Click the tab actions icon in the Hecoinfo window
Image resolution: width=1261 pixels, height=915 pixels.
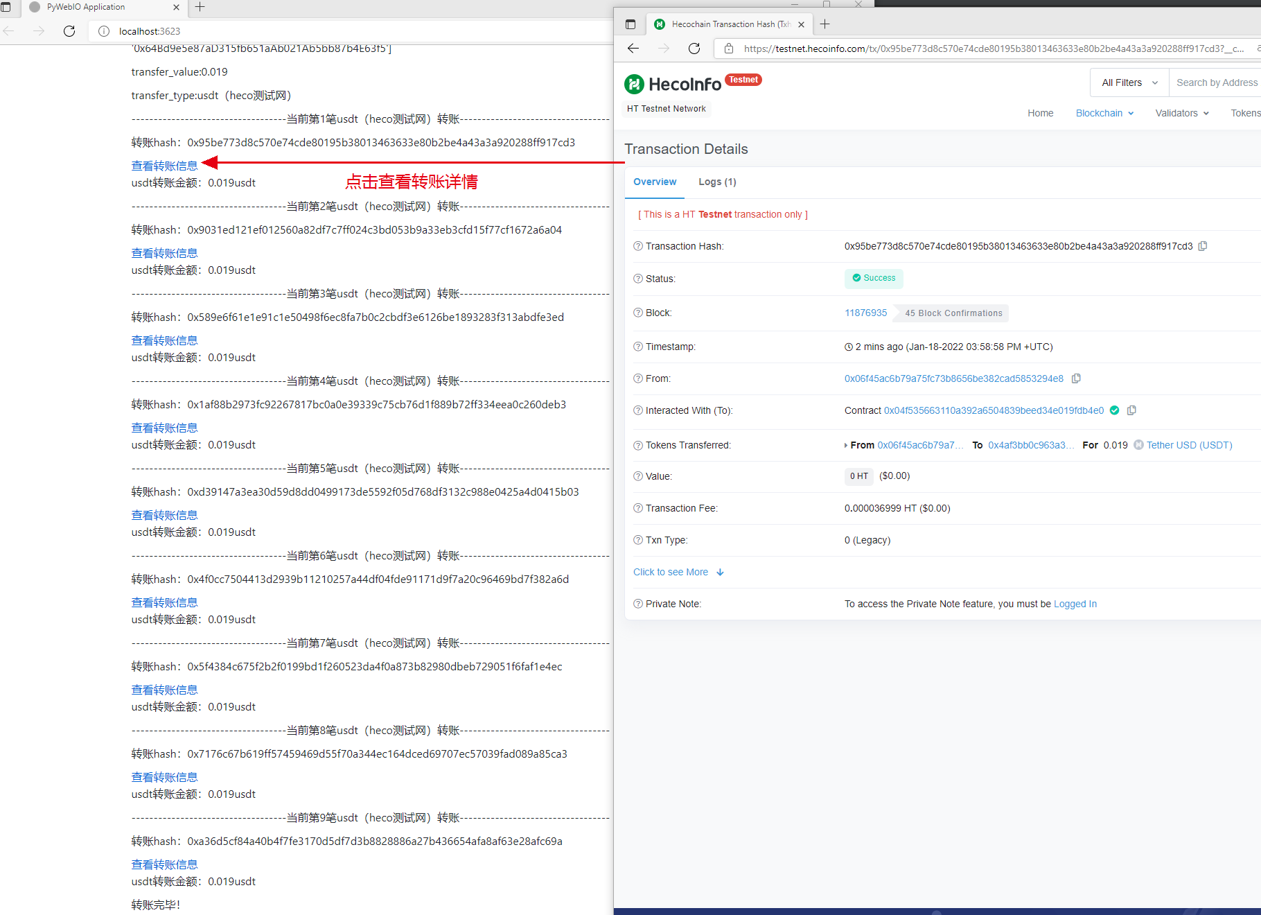(630, 24)
